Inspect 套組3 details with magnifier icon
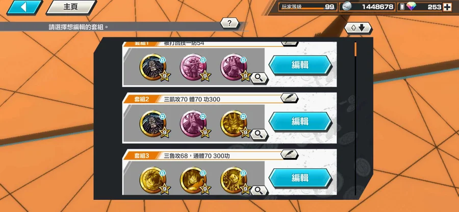459x212 pixels. [x=259, y=191]
